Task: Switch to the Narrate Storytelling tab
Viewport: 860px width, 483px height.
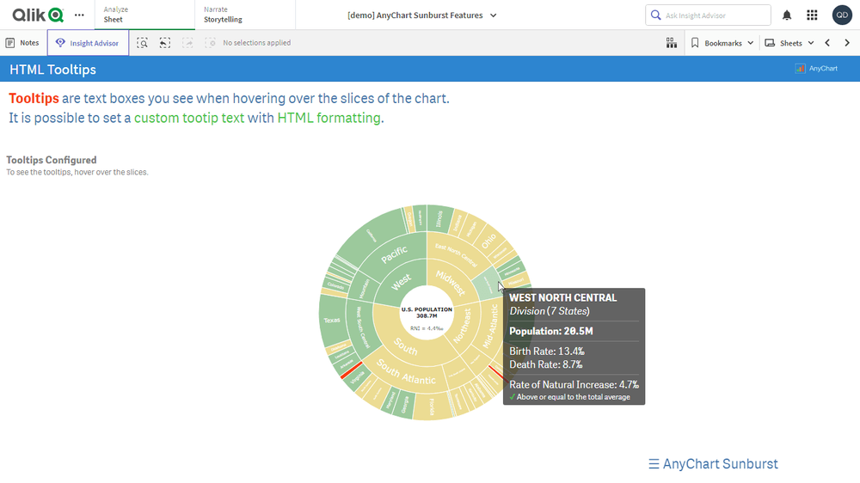Action: (x=244, y=15)
